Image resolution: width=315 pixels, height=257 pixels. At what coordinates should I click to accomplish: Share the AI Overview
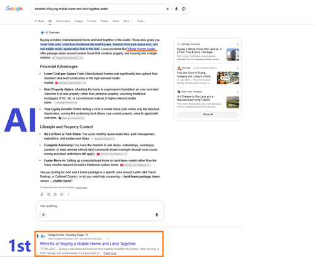(x=49, y=195)
